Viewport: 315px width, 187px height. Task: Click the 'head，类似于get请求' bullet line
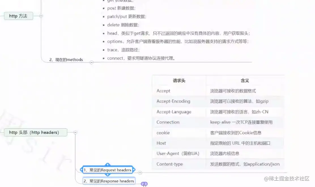[178, 33]
